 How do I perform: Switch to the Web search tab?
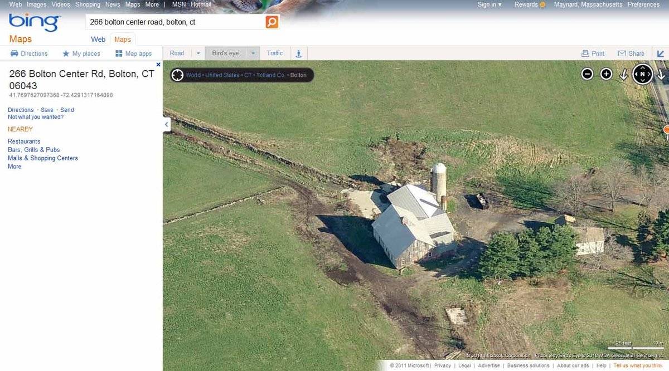98,39
